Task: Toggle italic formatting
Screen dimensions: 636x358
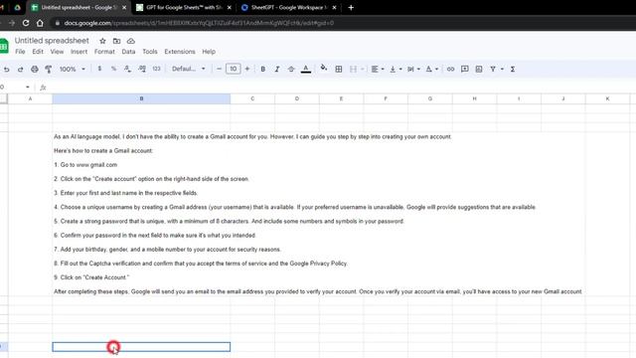Action: point(277,70)
